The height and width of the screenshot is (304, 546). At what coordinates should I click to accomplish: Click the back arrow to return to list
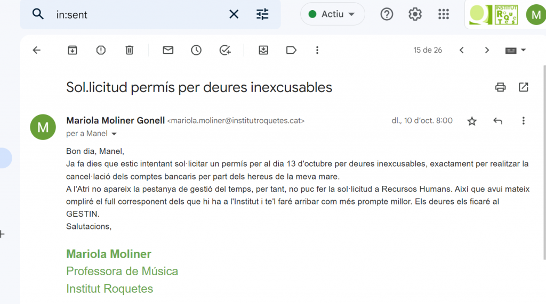click(x=36, y=50)
